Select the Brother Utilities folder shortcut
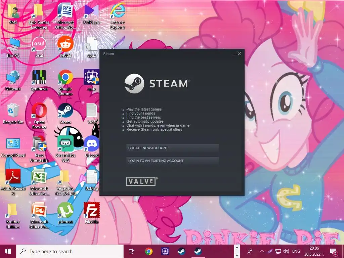 click(13, 216)
